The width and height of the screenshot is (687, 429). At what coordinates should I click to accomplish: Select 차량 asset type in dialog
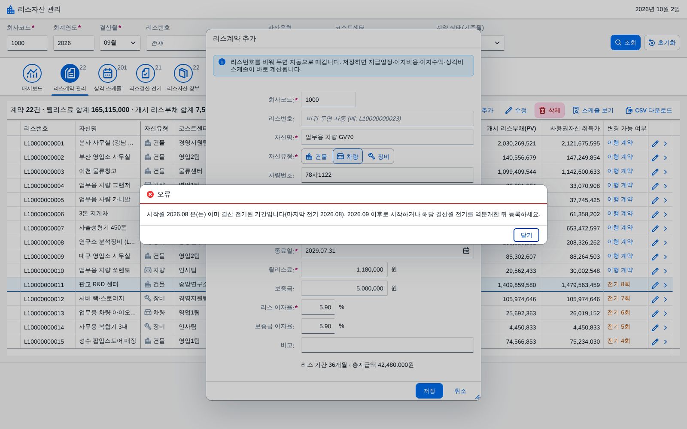348,157
